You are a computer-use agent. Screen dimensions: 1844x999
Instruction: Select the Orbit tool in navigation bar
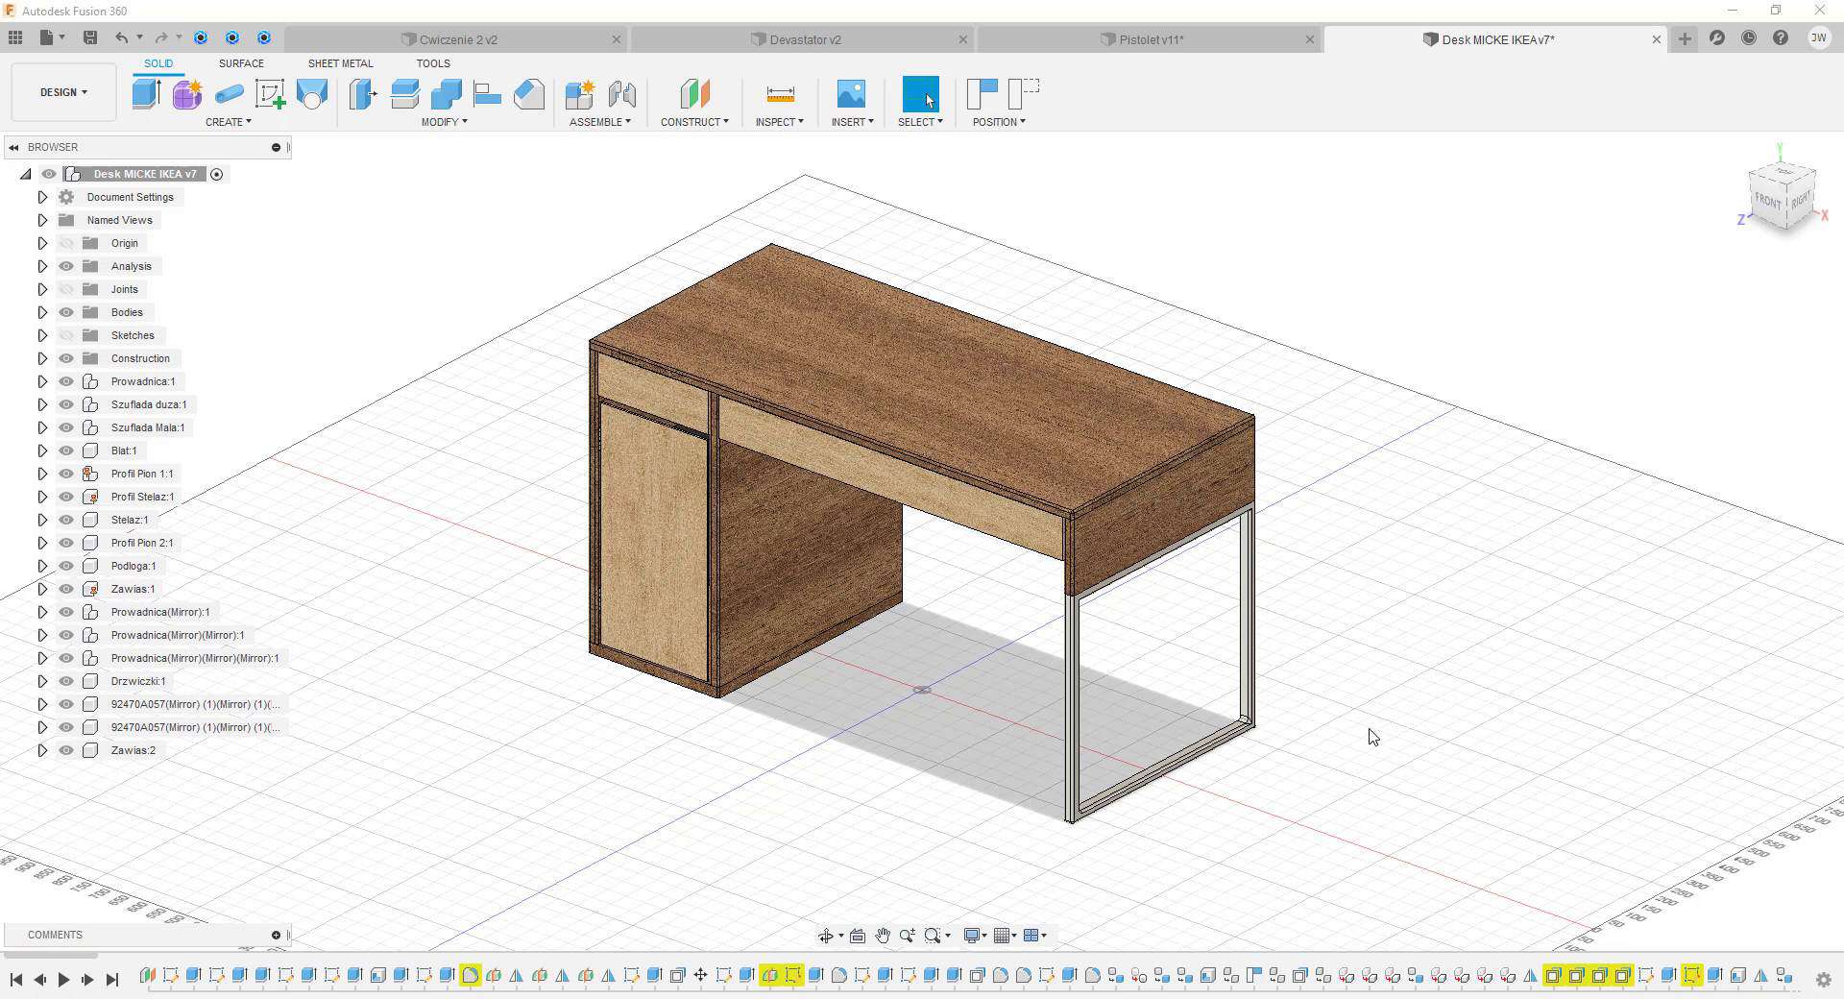pyautogui.click(x=828, y=935)
